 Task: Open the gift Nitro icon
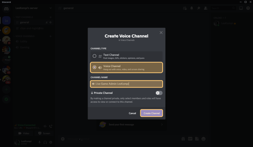[183, 139]
